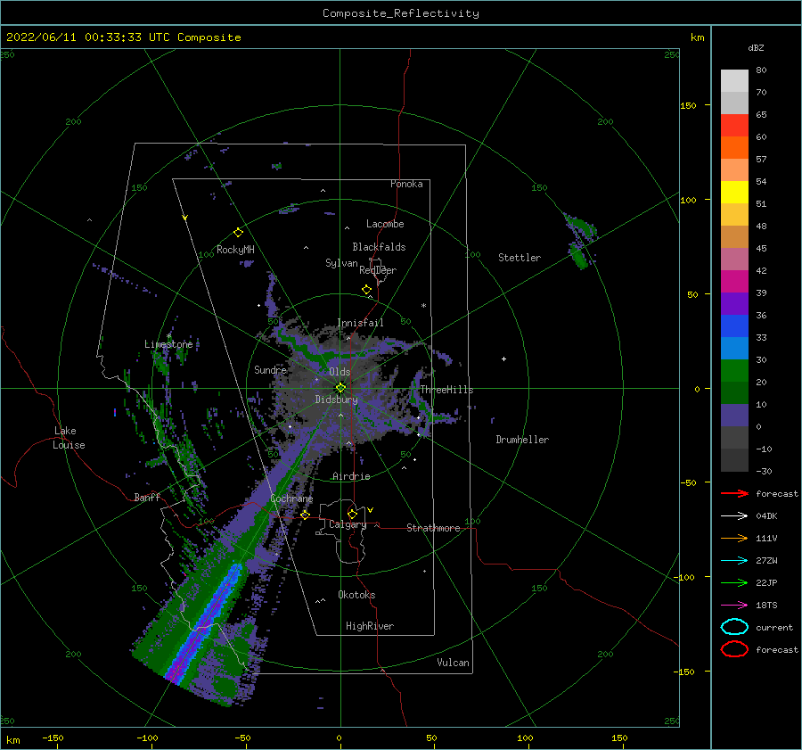Select the dark green 10-20 dBZ swatch
802x750 pixels.
(734, 393)
